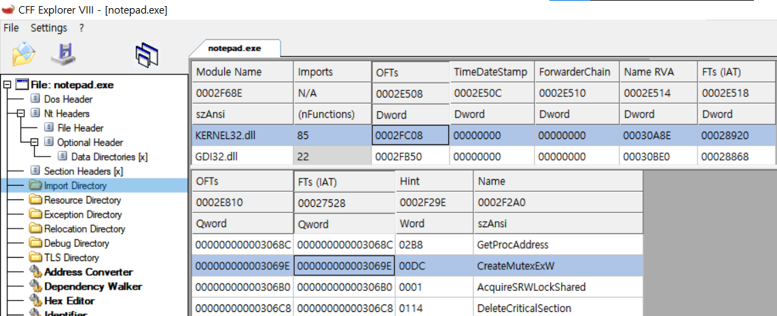Select the DeleteCriticalSection function row
This screenshot has height=316, width=777.
(417, 308)
